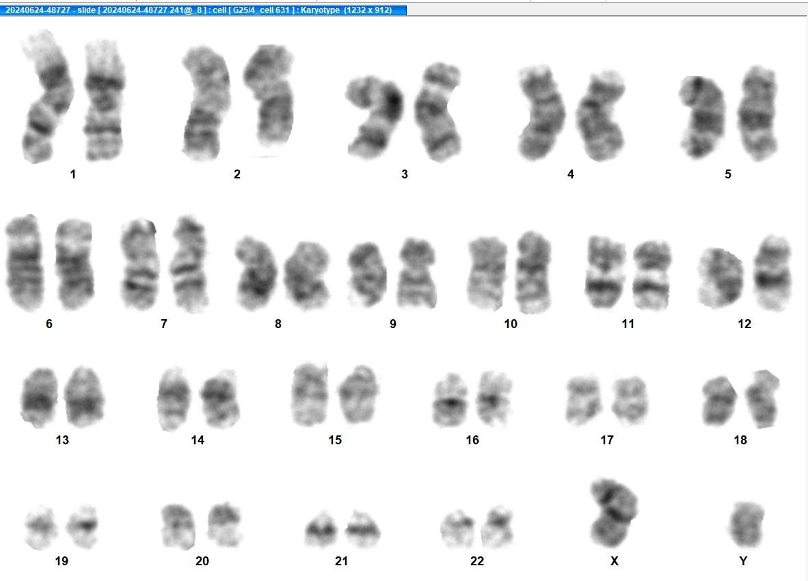Click the right chromosome 5
The width and height of the screenshot is (808, 581).
[757, 113]
